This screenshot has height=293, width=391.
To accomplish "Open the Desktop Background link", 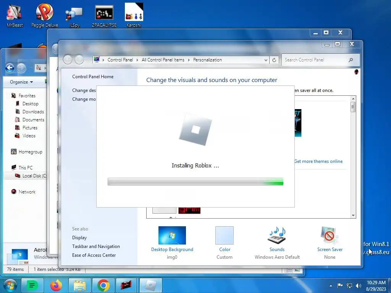I will [x=172, y=250].
